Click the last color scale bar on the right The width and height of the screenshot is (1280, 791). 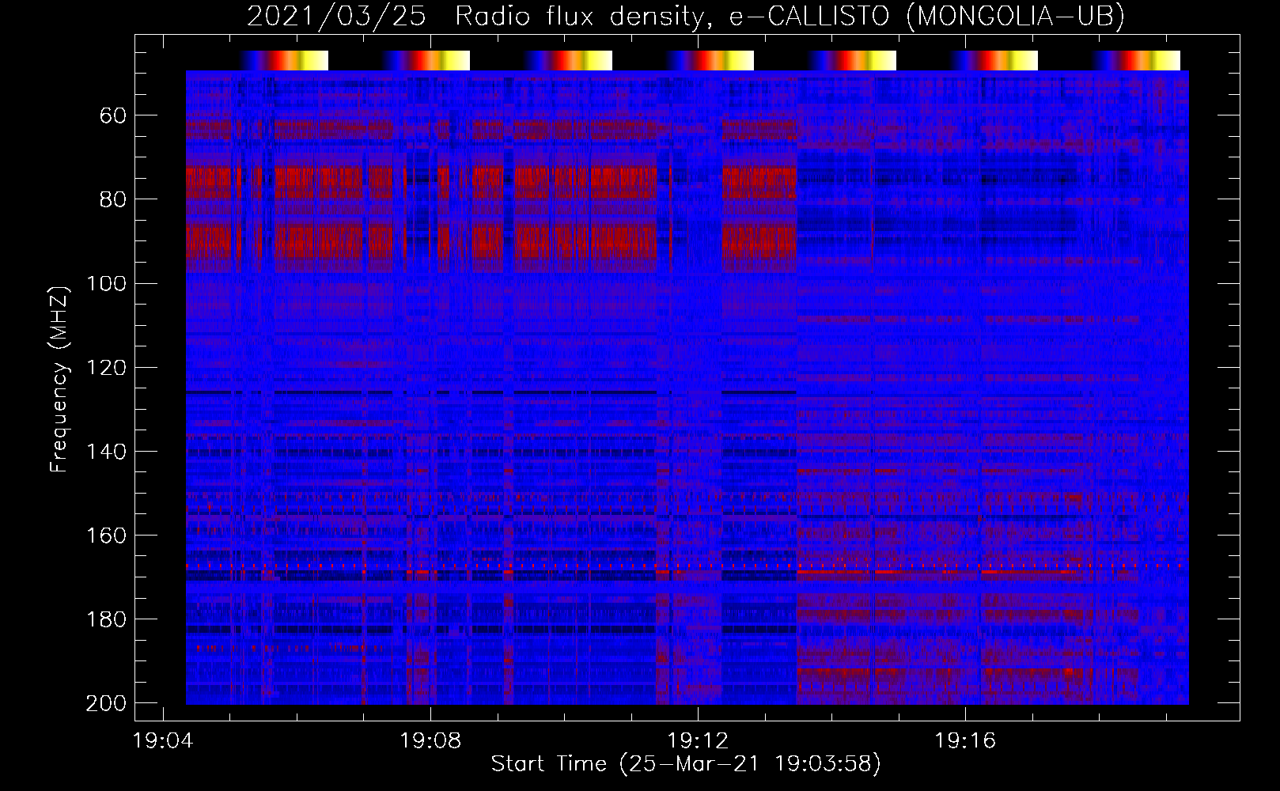(1136, 60)
